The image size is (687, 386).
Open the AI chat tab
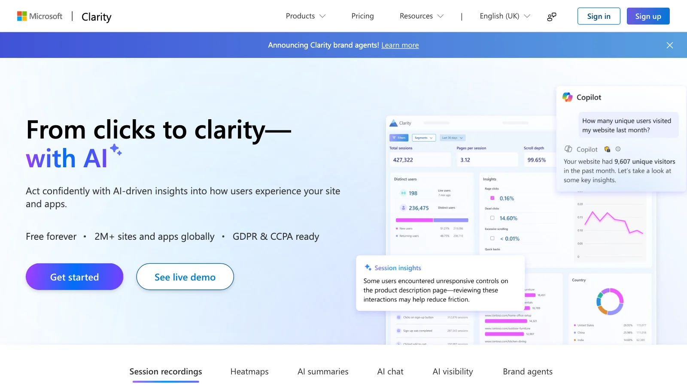tap(390, 372)
